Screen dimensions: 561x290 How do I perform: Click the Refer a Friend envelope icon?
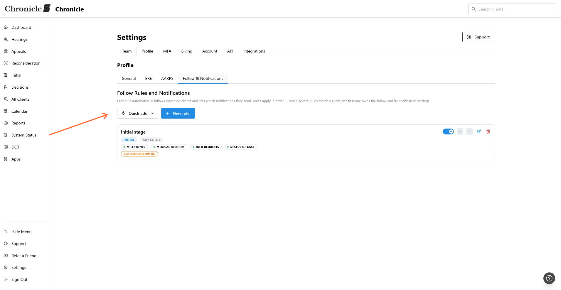(x=6, y=256)
